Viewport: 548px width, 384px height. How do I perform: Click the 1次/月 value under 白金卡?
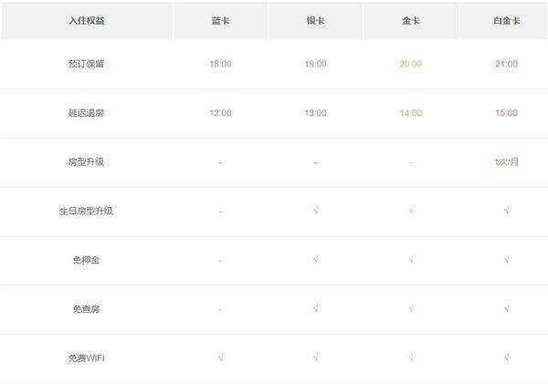coord(506,162)
